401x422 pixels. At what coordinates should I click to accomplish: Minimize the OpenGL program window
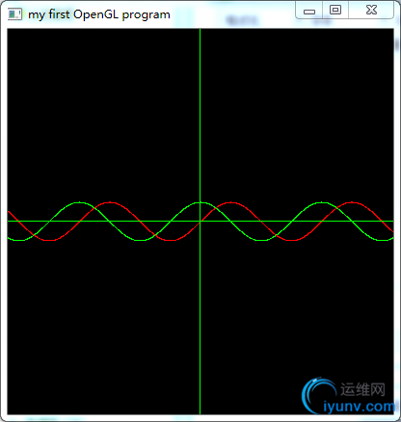(309, 10)
